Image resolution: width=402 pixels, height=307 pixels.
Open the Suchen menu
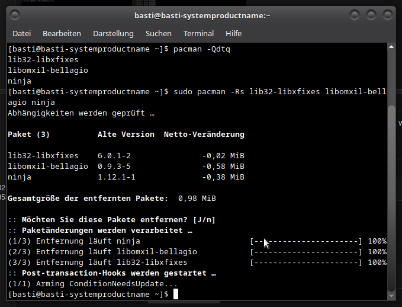(x=159, y=34)
